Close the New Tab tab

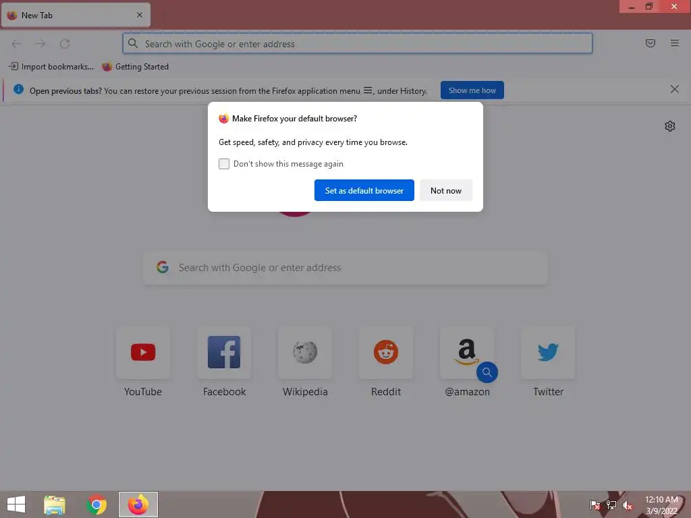point(140,15)
